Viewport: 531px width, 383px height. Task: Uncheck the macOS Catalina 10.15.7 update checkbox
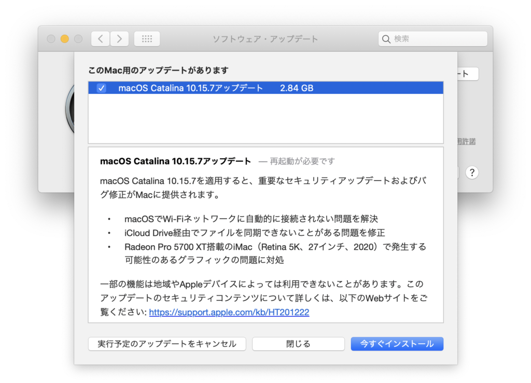102,88
